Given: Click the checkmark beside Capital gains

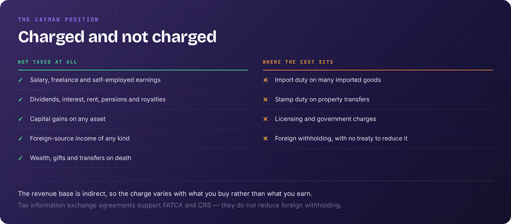Looking at the screenshot, I should coord(20,119).
